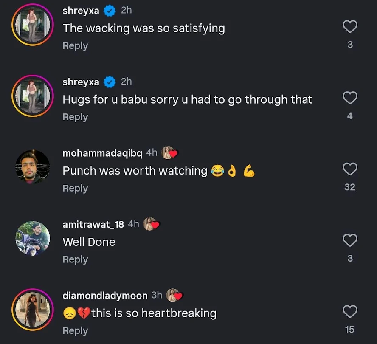The height and width of the screenshot is (344, 377).
Task: View amitrawat_18's profile picture
Action: [33, 238]
